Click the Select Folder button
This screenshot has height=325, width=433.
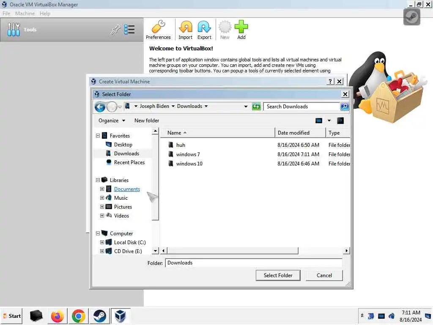click(x=278, y=275)
